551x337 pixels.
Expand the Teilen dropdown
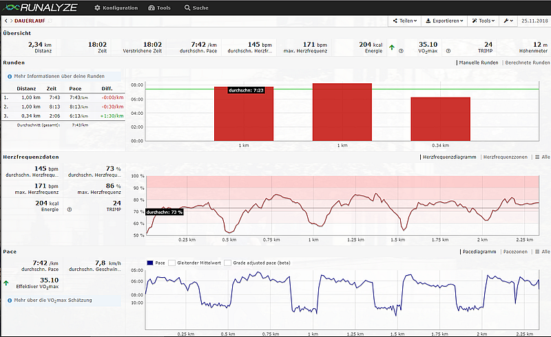(406, 21)
